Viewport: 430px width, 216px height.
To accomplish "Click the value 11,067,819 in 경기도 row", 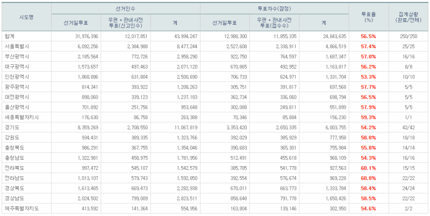I will (186, 128).
